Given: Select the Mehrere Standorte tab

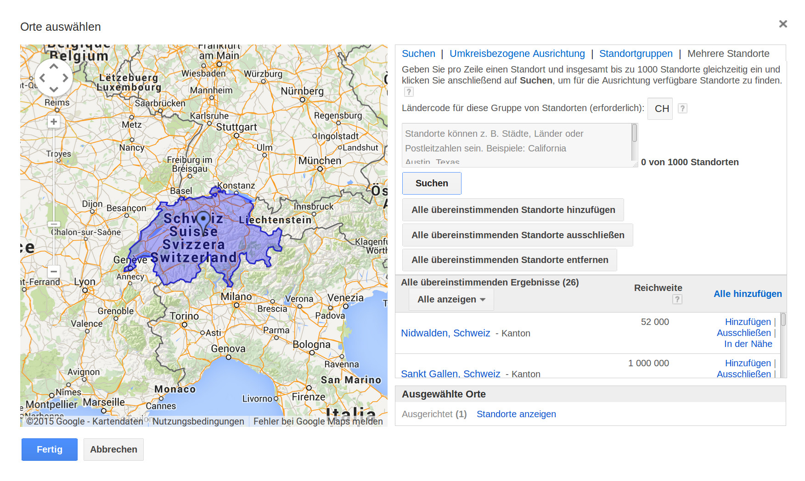Looking at the screenshot, I should 728,54.
